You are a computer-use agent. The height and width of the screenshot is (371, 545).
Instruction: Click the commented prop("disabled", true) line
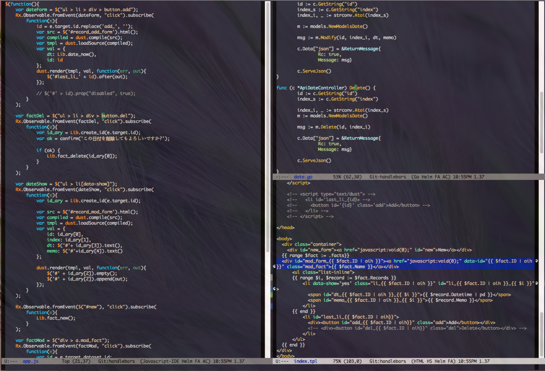coord(86,94)
